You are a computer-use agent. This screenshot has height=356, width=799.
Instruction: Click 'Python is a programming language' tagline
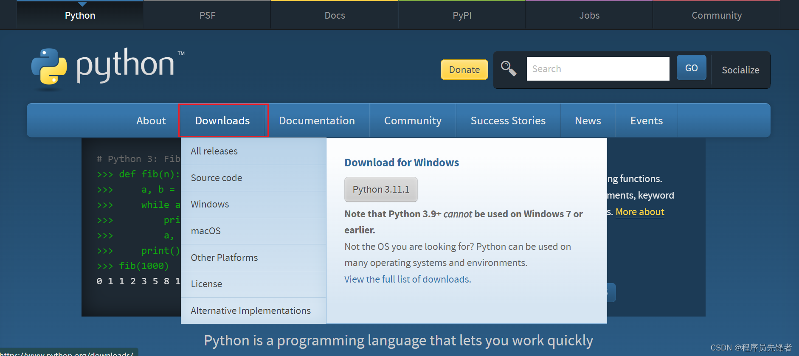click(x=398, y=340)
